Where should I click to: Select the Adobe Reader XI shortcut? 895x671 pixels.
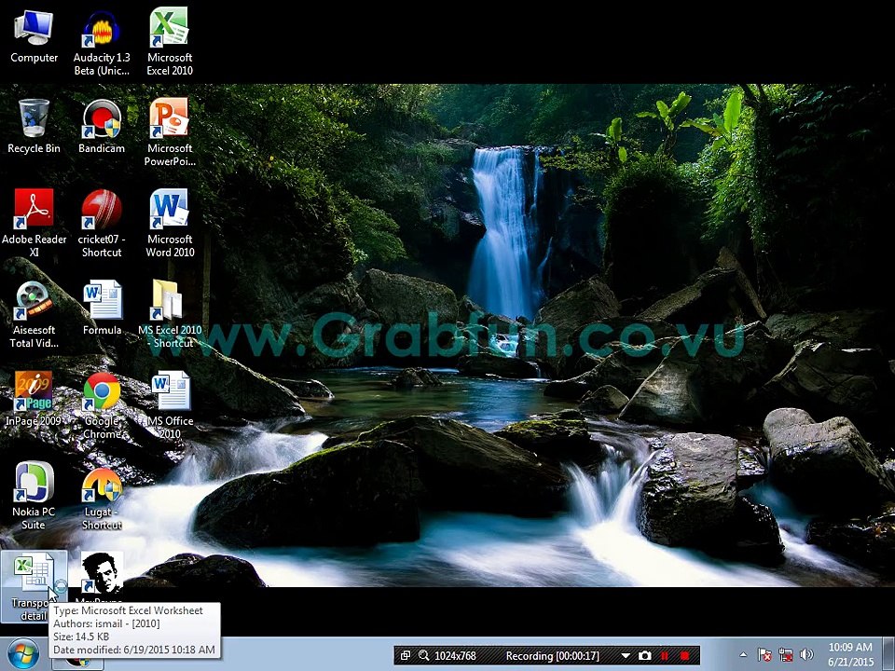click(34, 224)
